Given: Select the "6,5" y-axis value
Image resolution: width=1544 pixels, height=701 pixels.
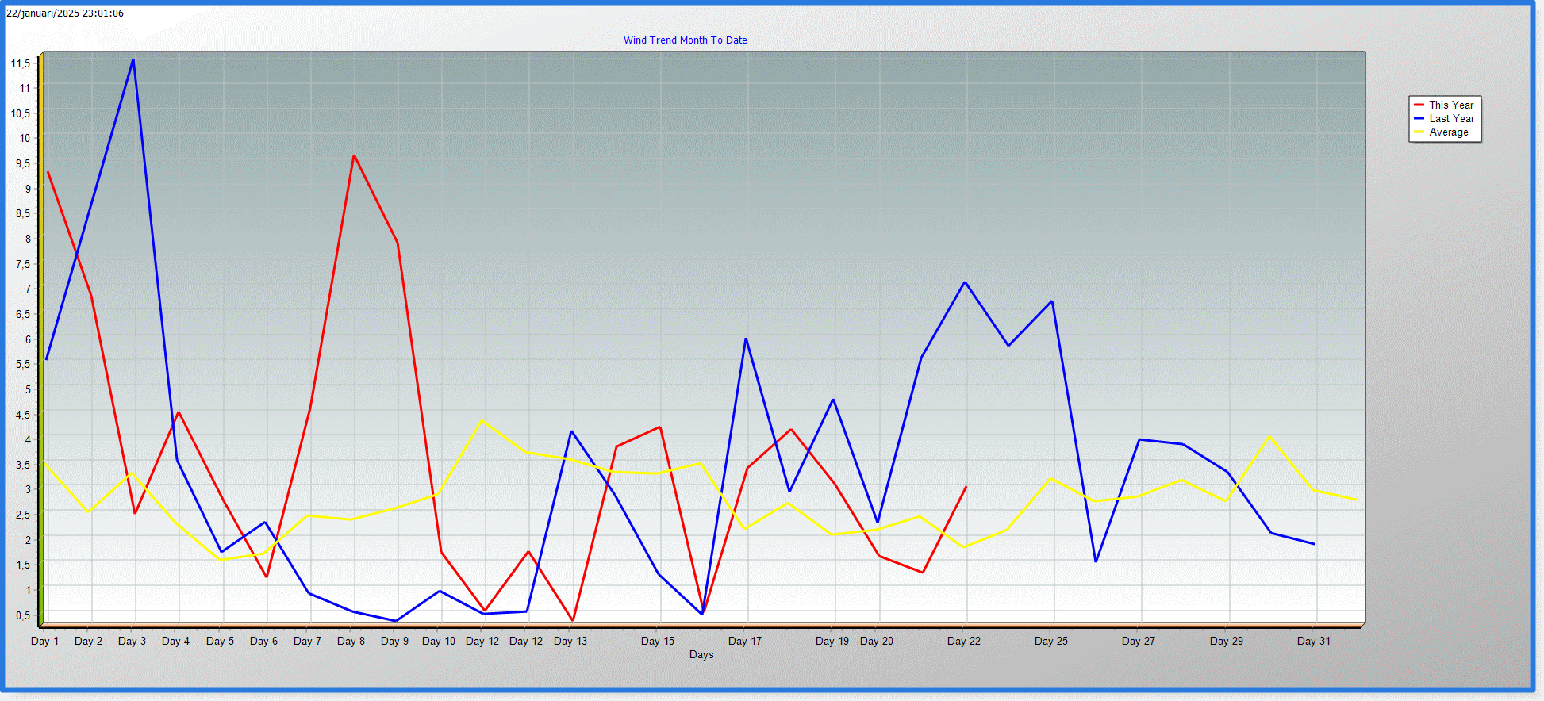Looking at the screenshot, I should 23,314.
